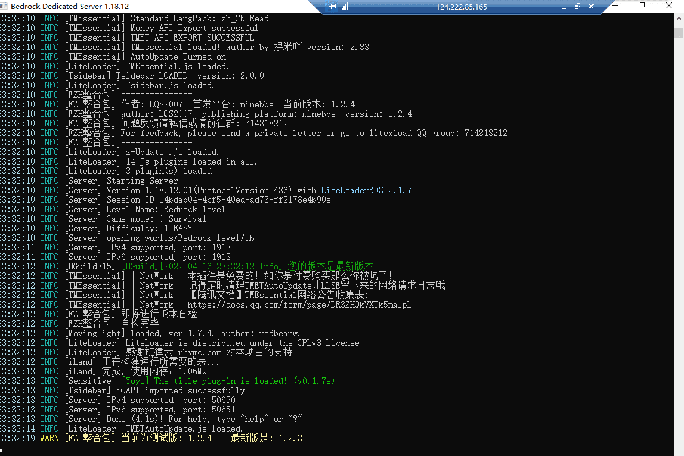This screenshot has width=684, height=456.
Task: Click the vertical scrollbar thumb
Action: (679, 33)
